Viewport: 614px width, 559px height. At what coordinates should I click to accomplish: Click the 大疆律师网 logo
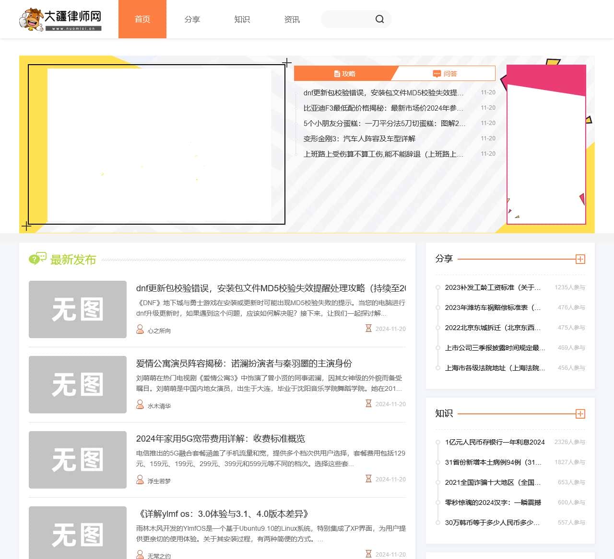pyautogui.click(x=60, y=19)
